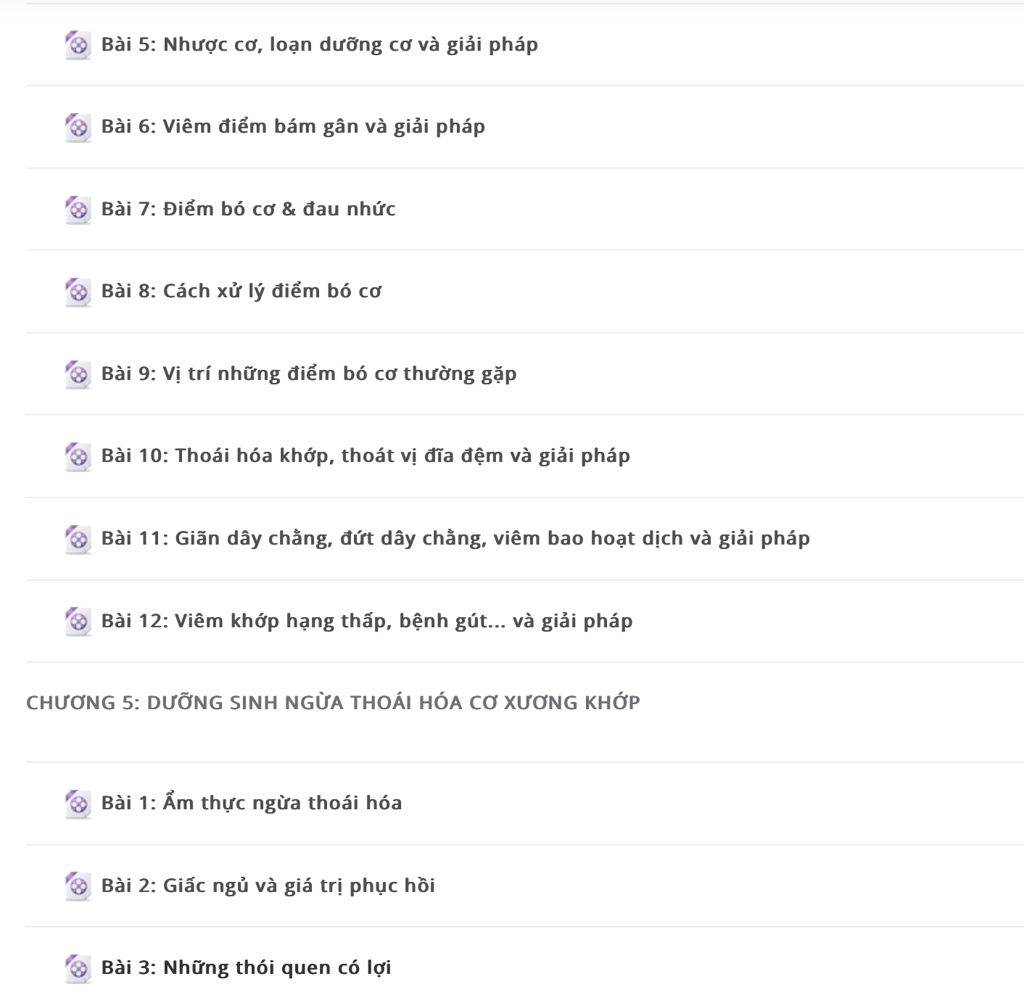The width and height of the screenshot is (1024, 1008).
Task: Click the lesson icon beside Bài 8
Action: point(78,292)
